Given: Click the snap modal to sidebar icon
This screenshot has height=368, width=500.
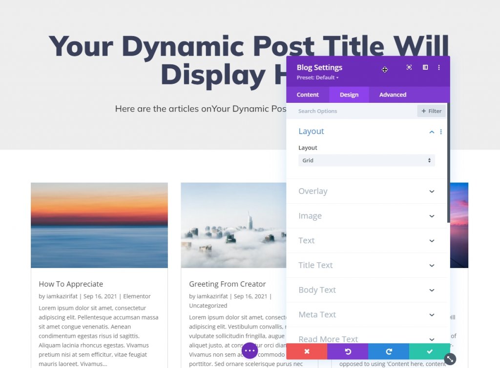Looking at the screenshot, I should click(425, 67).
